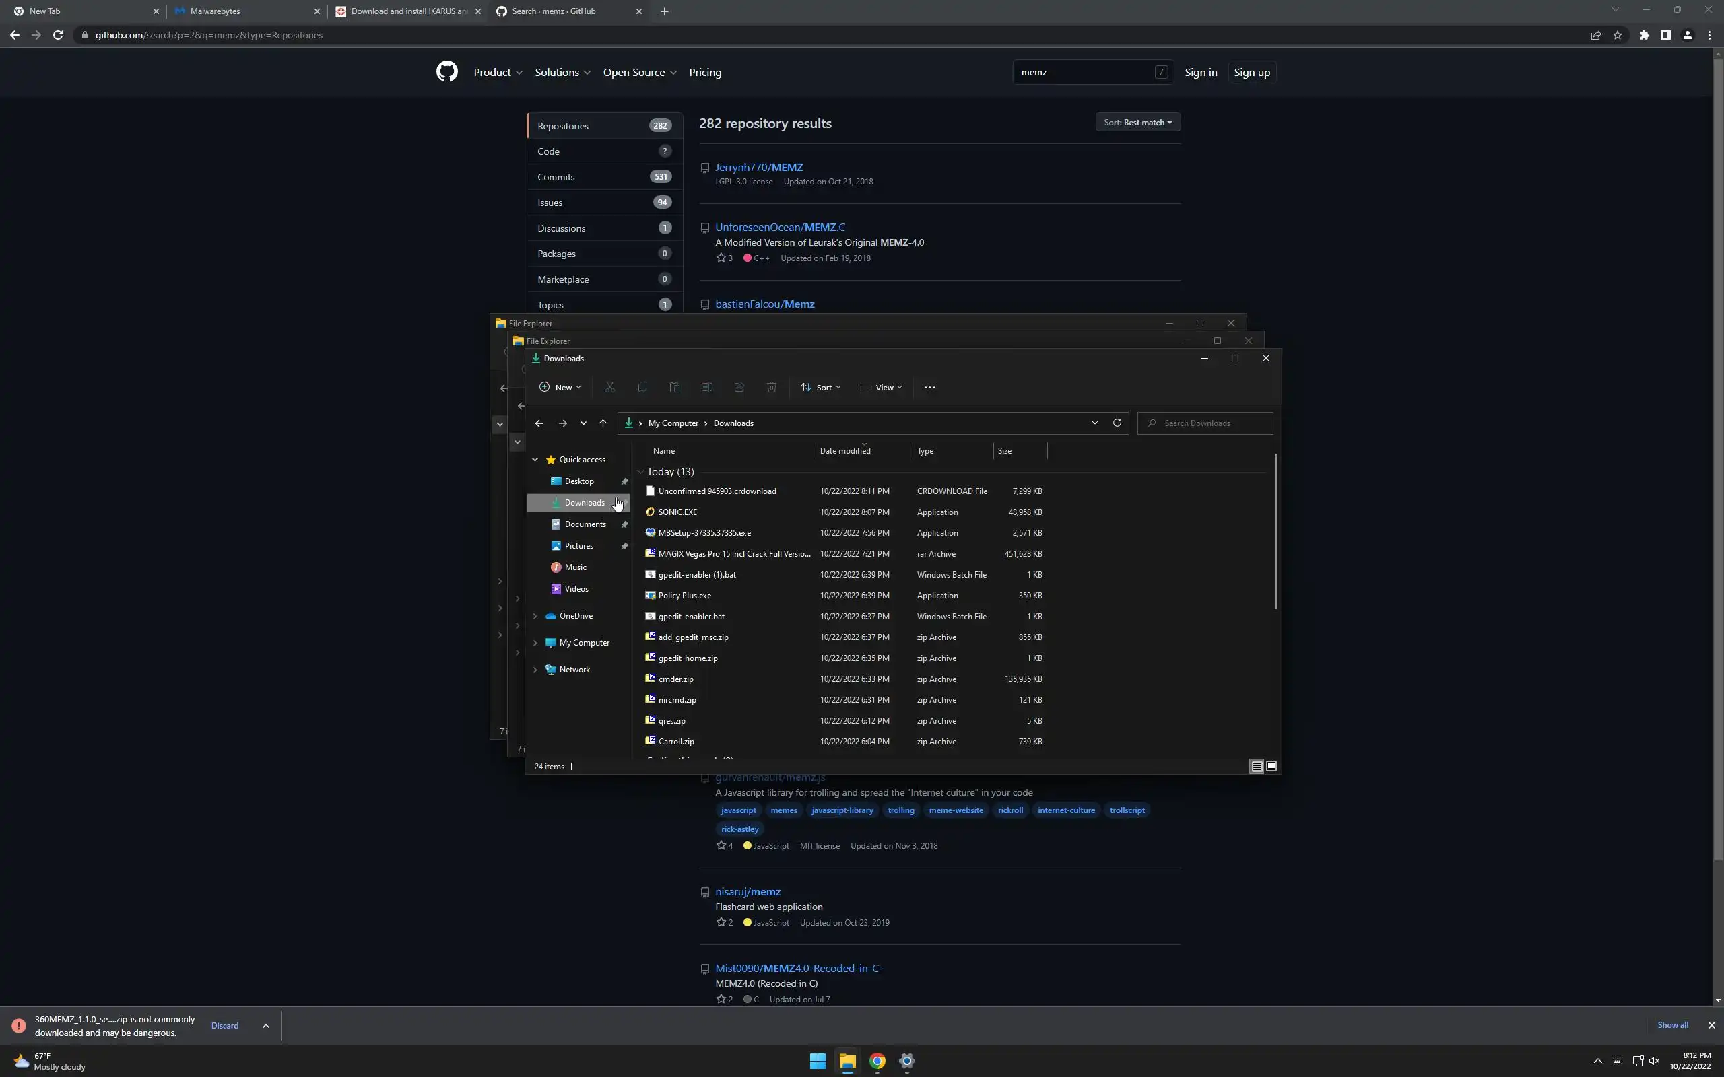Collapse the Today (13) group
The height and width of the screenshot is (1077, 1724).
pos(640,472)
